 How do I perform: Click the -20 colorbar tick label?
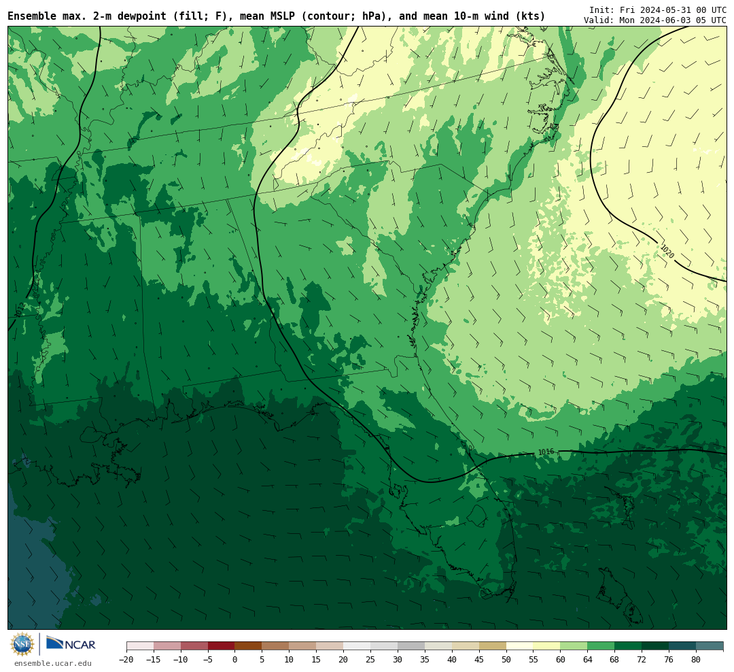pyautogui.click(x=126, y=660)
